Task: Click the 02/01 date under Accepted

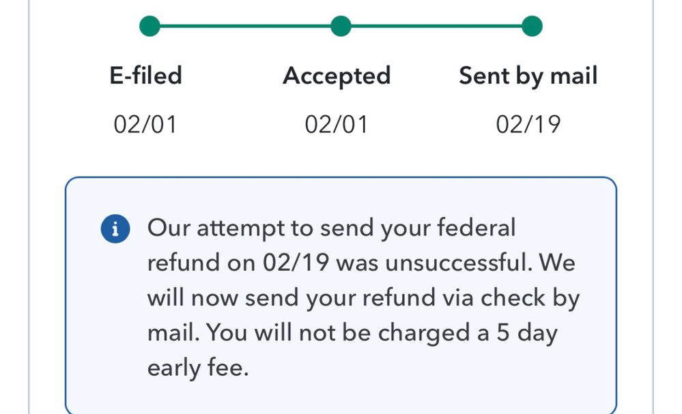Action: (337, 125)
